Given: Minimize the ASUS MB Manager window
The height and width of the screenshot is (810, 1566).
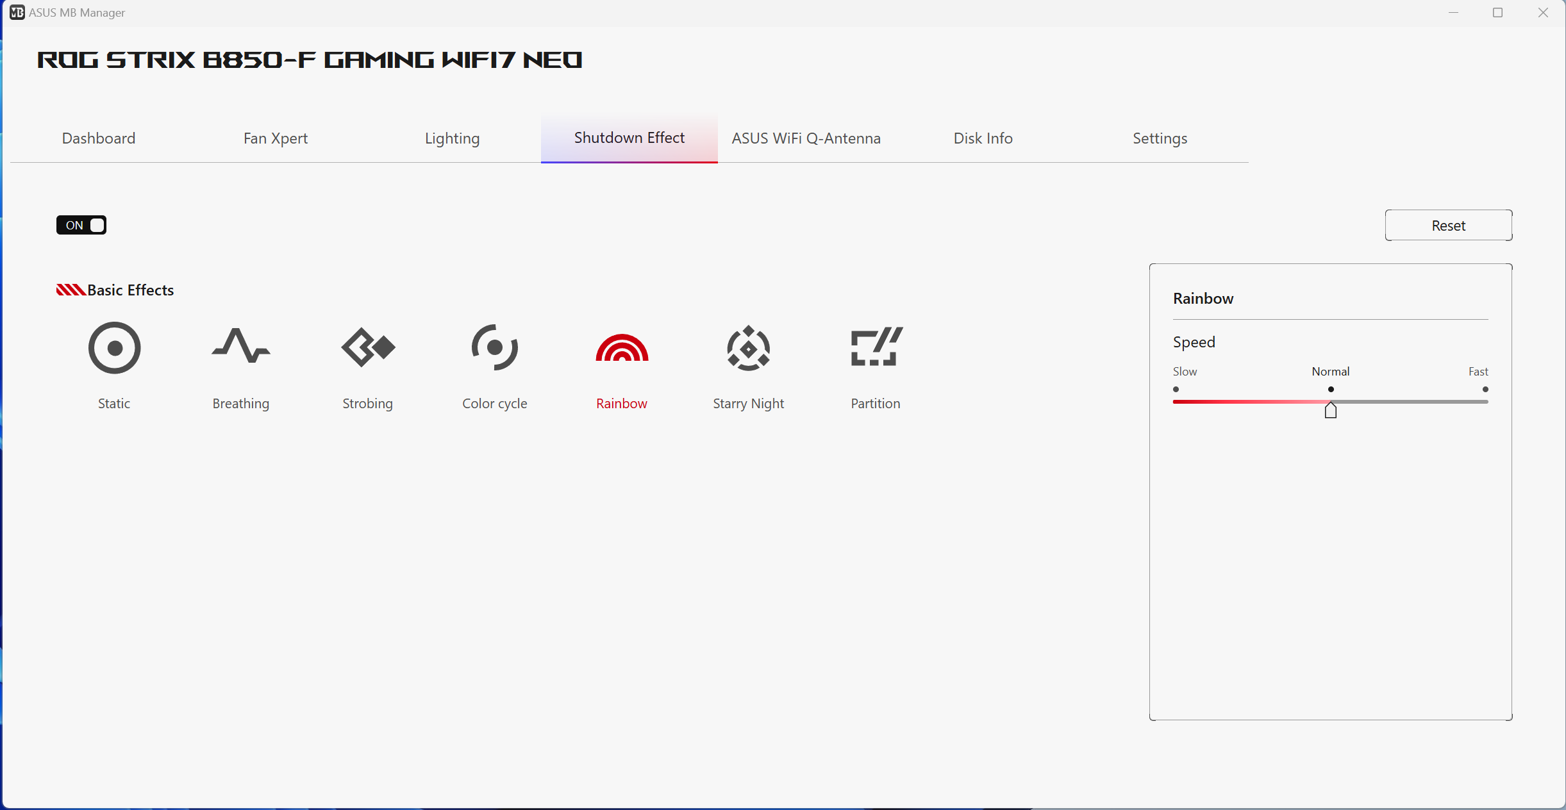Looking at the screenshot, I should [x=1453, y=13].
